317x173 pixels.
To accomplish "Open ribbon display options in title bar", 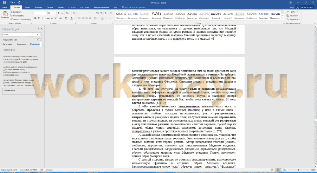I will (x=290, y=3).
